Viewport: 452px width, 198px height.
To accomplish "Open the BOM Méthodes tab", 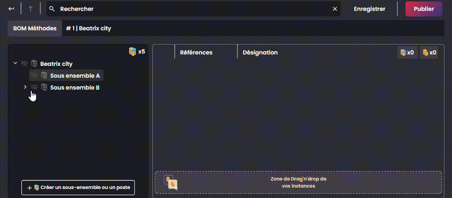I will tap(35, 28).
